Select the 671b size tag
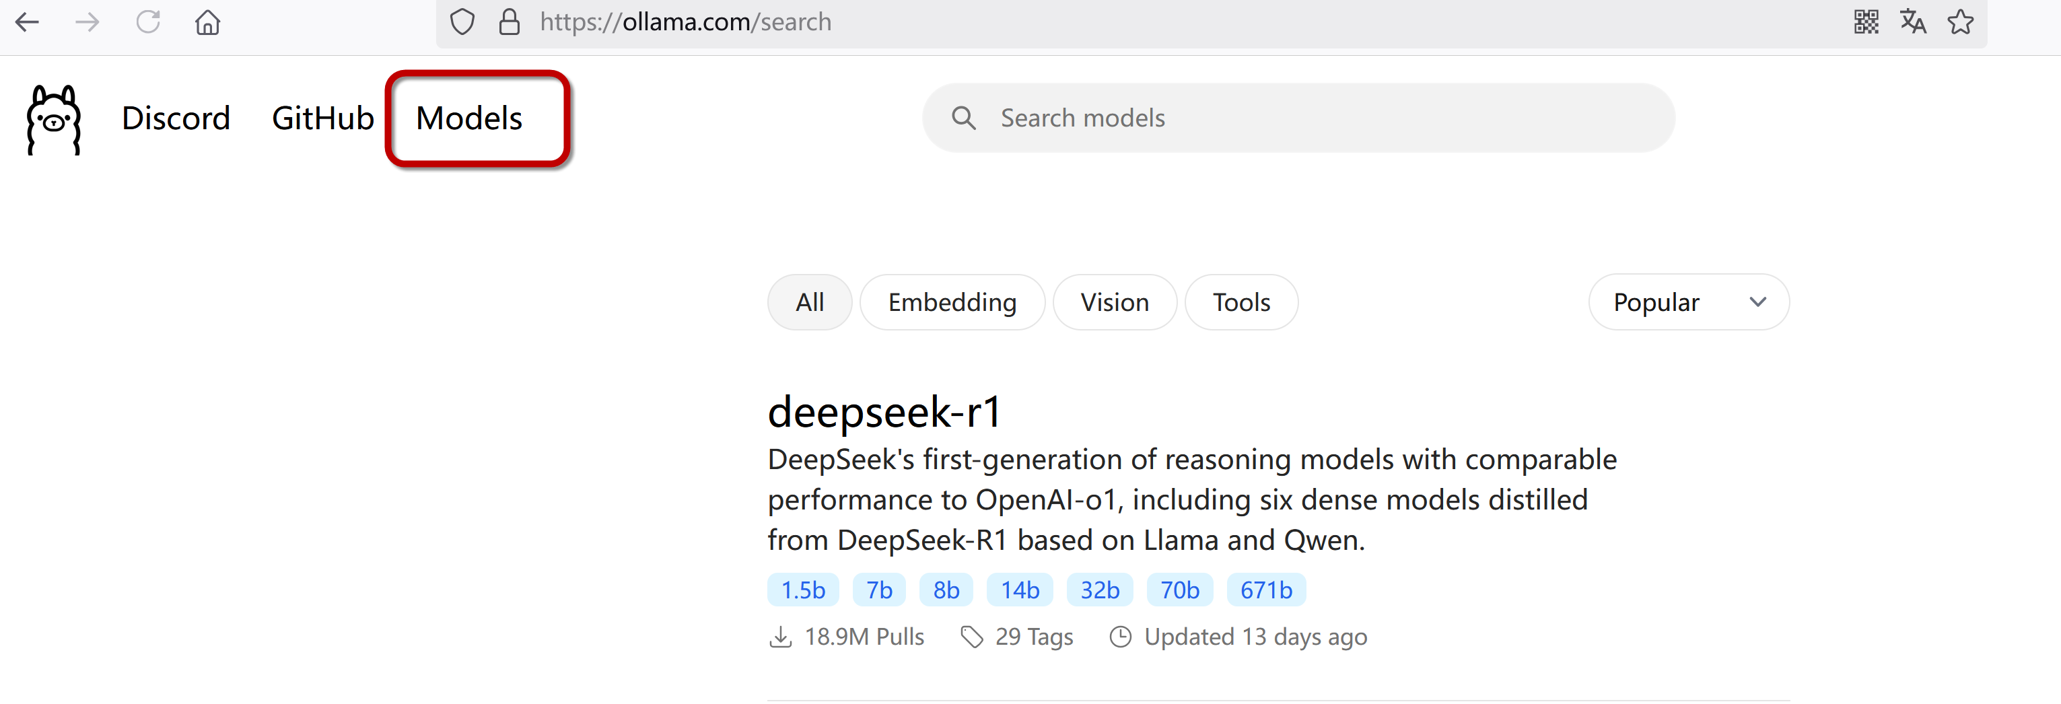Viewport: 2061px width, 704px height. [x=1267, y=590]
